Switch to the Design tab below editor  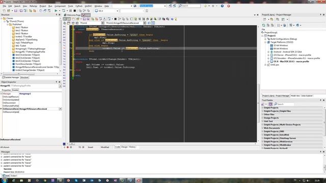(124, 147)
